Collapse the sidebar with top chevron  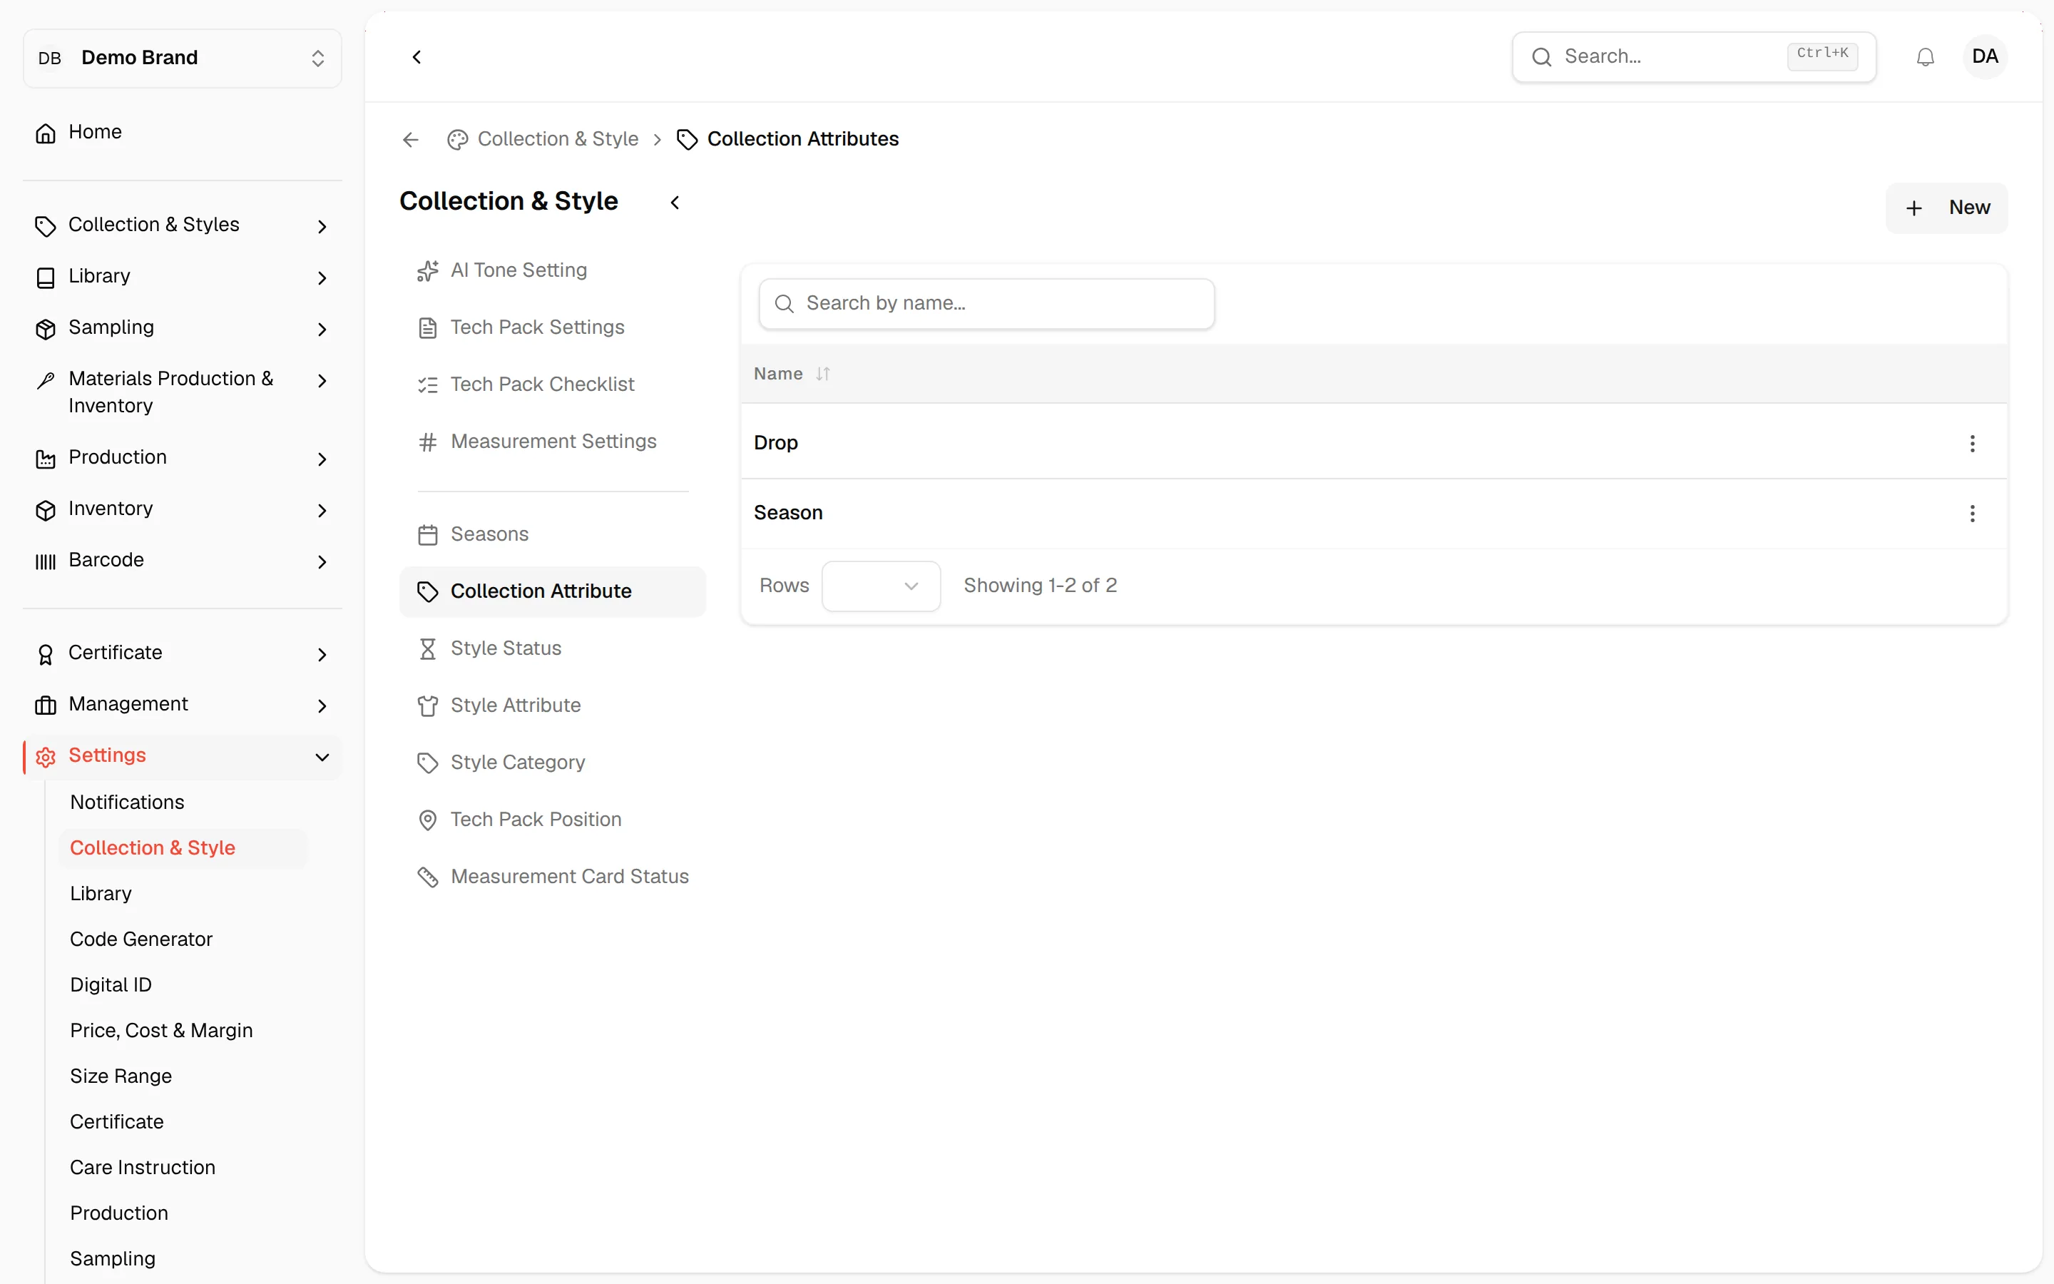[x=417, y=57]
